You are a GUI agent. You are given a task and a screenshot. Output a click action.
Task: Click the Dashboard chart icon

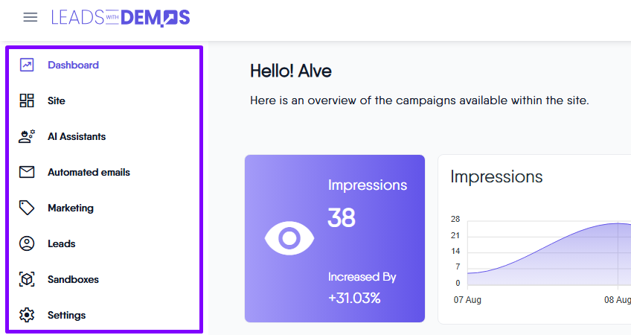click(27, 65)
